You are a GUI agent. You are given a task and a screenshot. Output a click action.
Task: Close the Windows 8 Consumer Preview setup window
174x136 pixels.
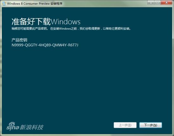click(x=166, y=3)
